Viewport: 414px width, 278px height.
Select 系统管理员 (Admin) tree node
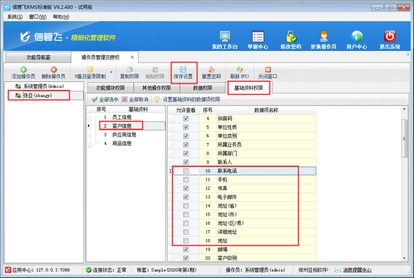44,86
